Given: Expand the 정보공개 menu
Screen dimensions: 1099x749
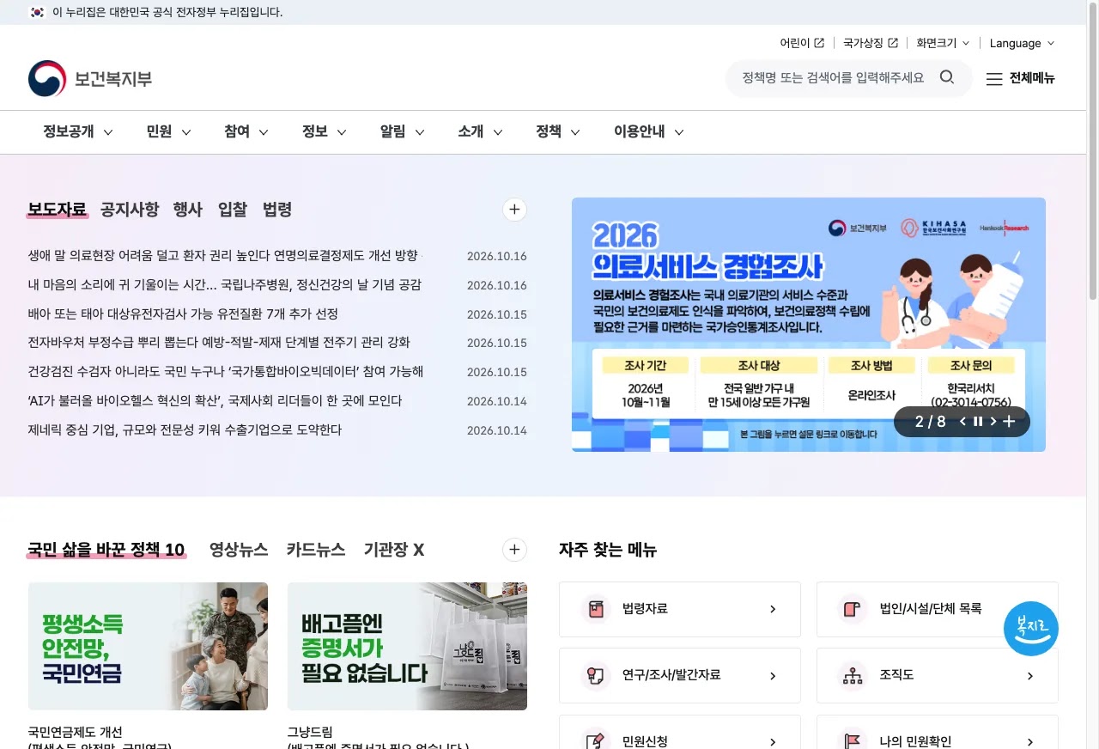Looking at the screenshot, I should pyautogui.click(x=78, y=131).
